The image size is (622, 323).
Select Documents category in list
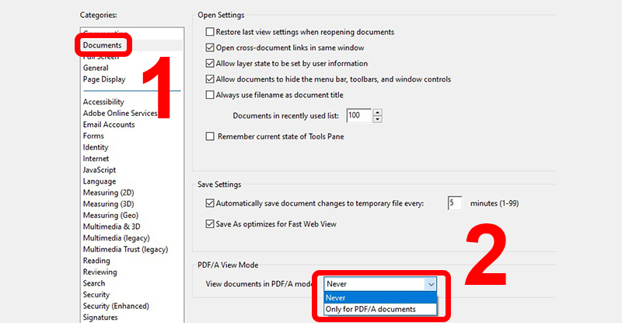103,46
